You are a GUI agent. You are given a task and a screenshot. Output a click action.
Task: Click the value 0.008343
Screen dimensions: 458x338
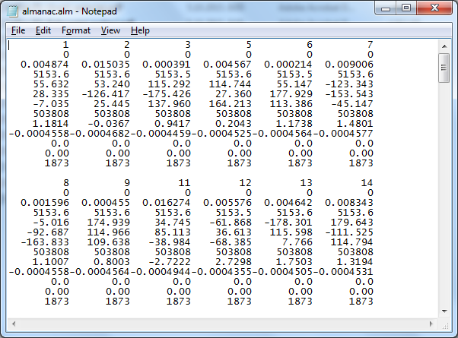349,203
